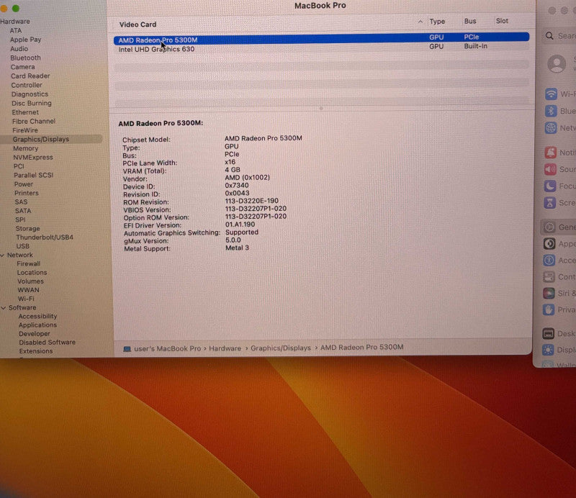The height and width of the screenshot is (498, 576).
Task: Open Sound icon in System Settings
Action: (x=550, y=169)
